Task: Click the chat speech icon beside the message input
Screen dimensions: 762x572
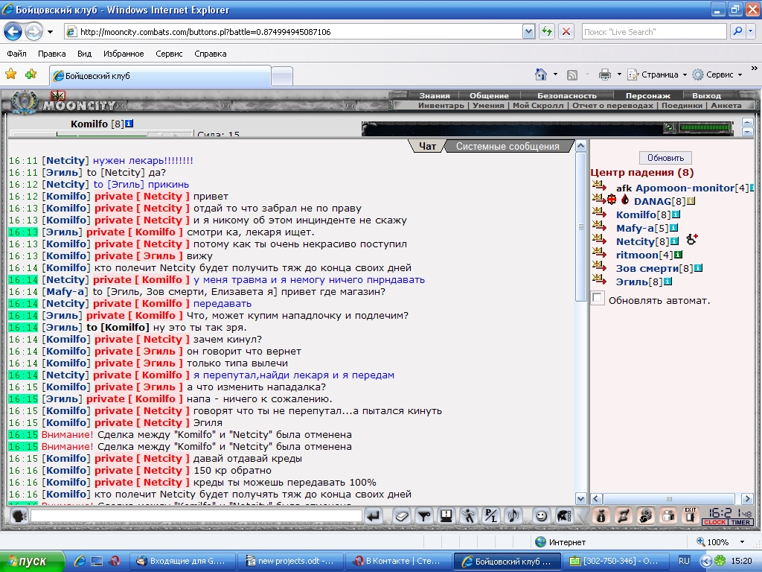Action: [19, 515]
